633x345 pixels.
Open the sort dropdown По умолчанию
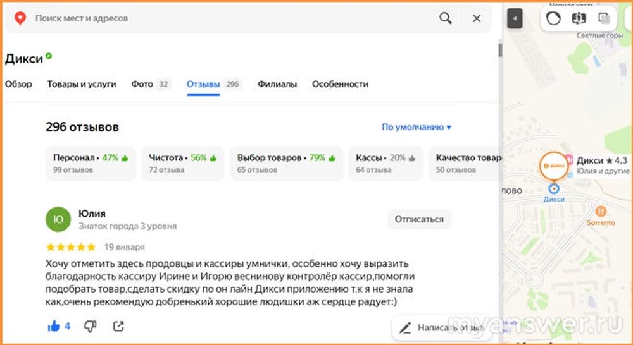[416, 127]
